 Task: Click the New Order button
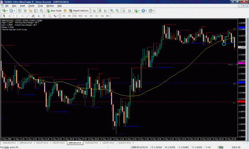(x=54, y=11)
